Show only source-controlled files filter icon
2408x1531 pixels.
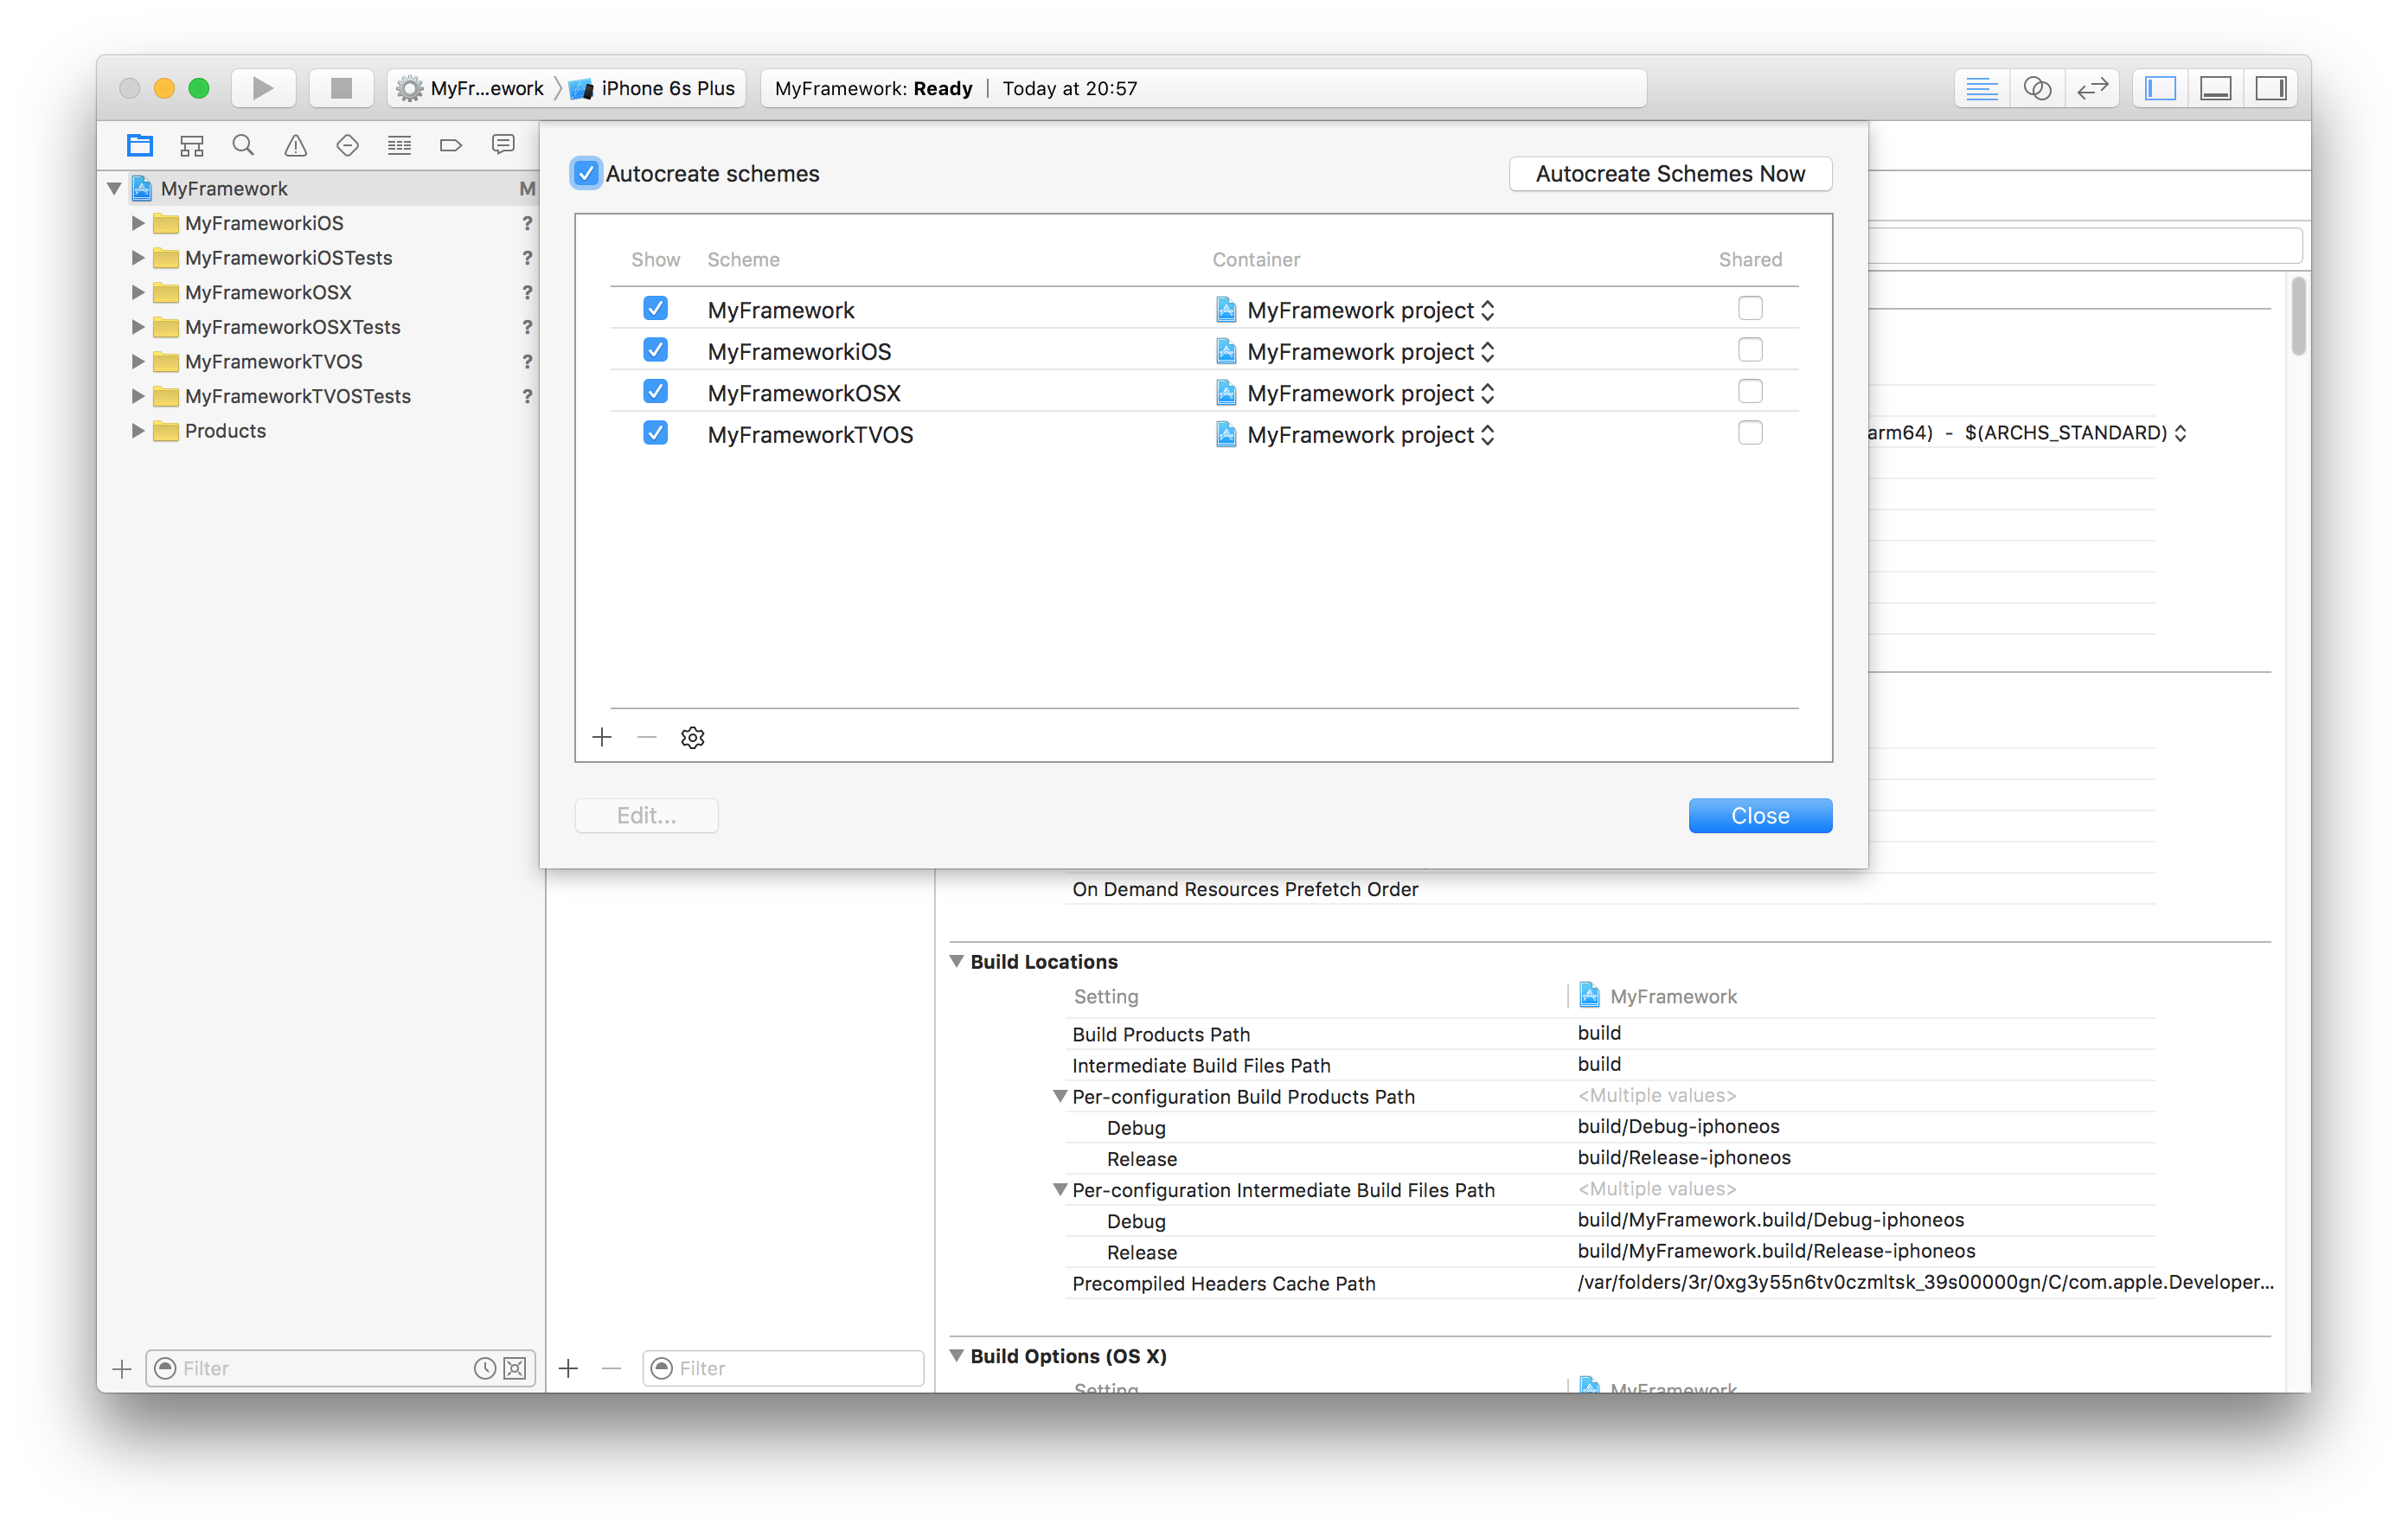tap(515, 1368)
